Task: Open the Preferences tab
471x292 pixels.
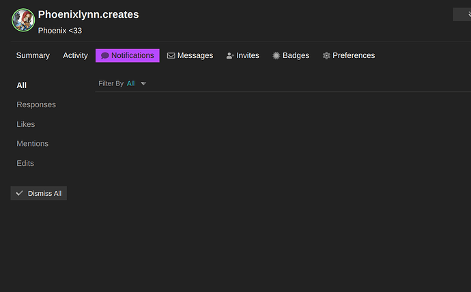Action: pyautogui.click(x=349, y=55)
